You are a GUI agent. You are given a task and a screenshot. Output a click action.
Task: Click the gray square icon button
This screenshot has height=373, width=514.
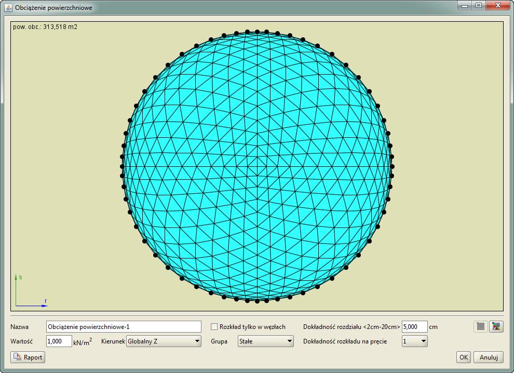tap(481, 326)
